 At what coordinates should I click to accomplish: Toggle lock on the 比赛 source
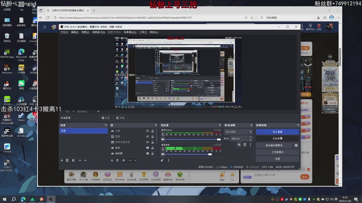point(152,131)
